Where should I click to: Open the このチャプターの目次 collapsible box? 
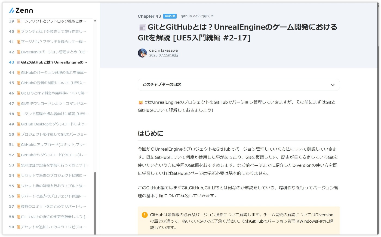(x=239, y=85)
